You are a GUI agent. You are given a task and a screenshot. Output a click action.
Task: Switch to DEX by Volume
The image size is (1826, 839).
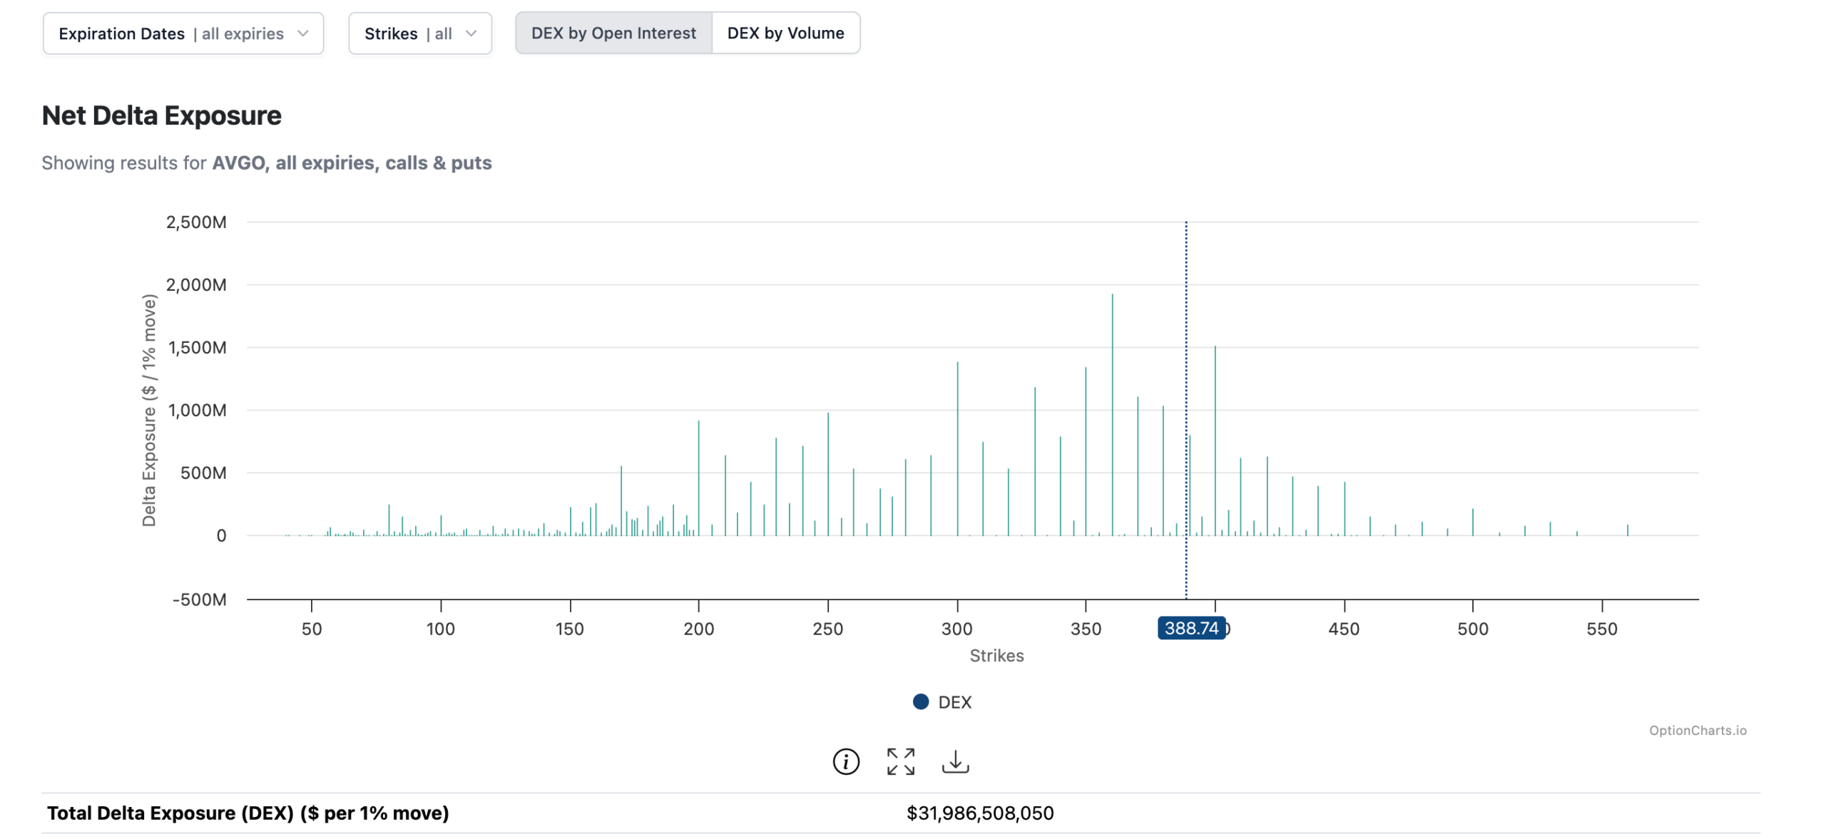[x=785, y=34]
